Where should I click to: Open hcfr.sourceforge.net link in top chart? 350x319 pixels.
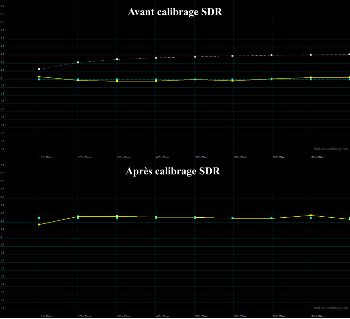pyautogui.click(x=331, y=149)
